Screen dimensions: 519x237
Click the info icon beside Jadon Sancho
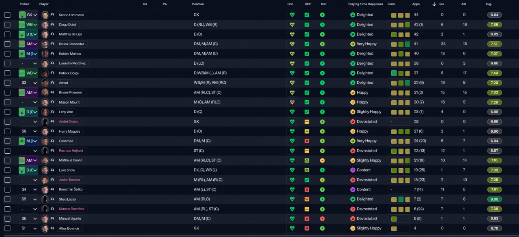tap(52, 180)
